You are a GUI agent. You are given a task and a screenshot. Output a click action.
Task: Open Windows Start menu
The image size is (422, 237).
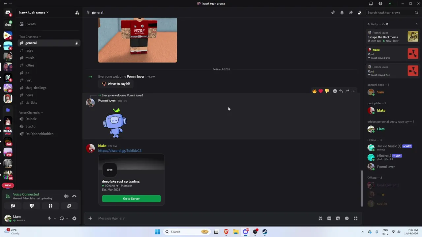pyautogui.click(x=158, y=232)
